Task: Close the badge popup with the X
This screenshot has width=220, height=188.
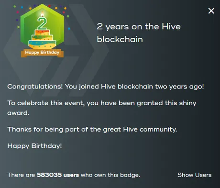Action: (x=211, y=11)
